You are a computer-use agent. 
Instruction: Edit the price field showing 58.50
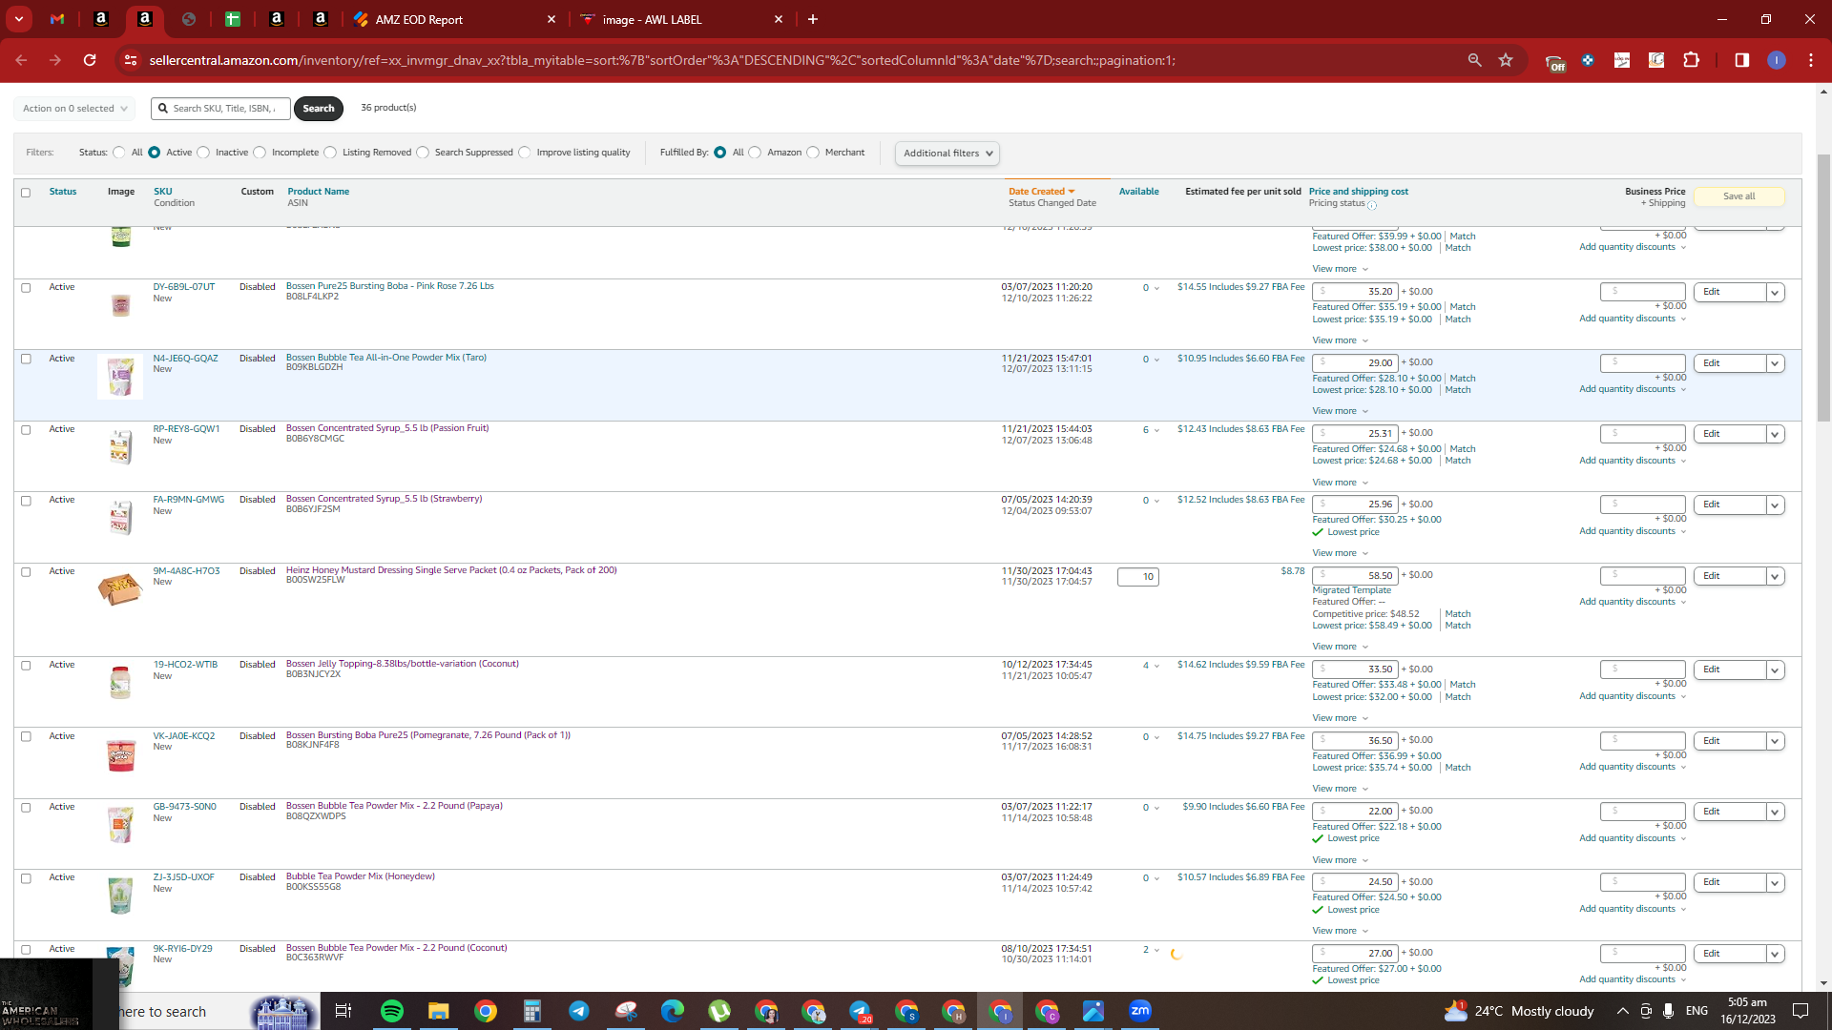[1355, 576]
